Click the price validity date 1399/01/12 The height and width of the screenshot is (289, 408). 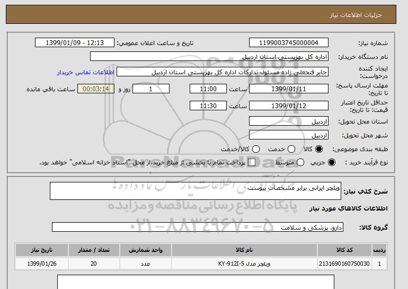[x=289, y=106]
